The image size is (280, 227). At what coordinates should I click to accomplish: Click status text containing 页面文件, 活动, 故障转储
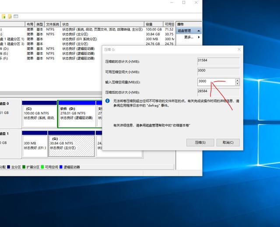(x=102, y=29)
